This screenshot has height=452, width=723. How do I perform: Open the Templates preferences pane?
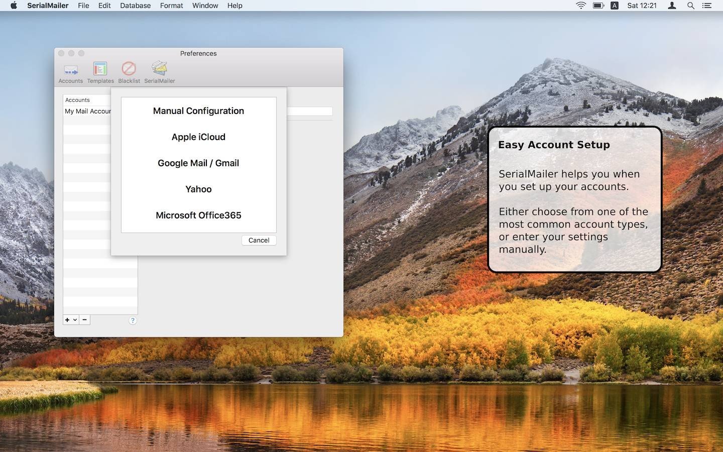pos(100,72)
